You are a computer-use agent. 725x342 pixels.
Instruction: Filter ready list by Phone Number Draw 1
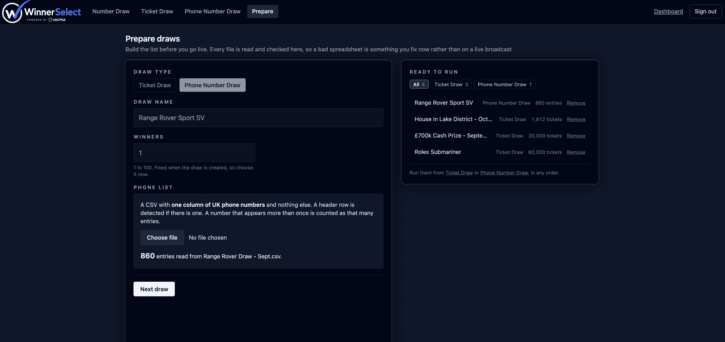coord(504,84)
